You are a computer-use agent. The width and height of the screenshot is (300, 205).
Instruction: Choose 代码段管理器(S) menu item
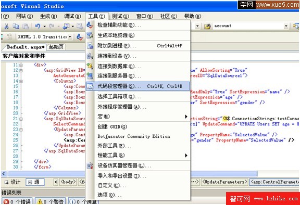click(x=137, y=86)
